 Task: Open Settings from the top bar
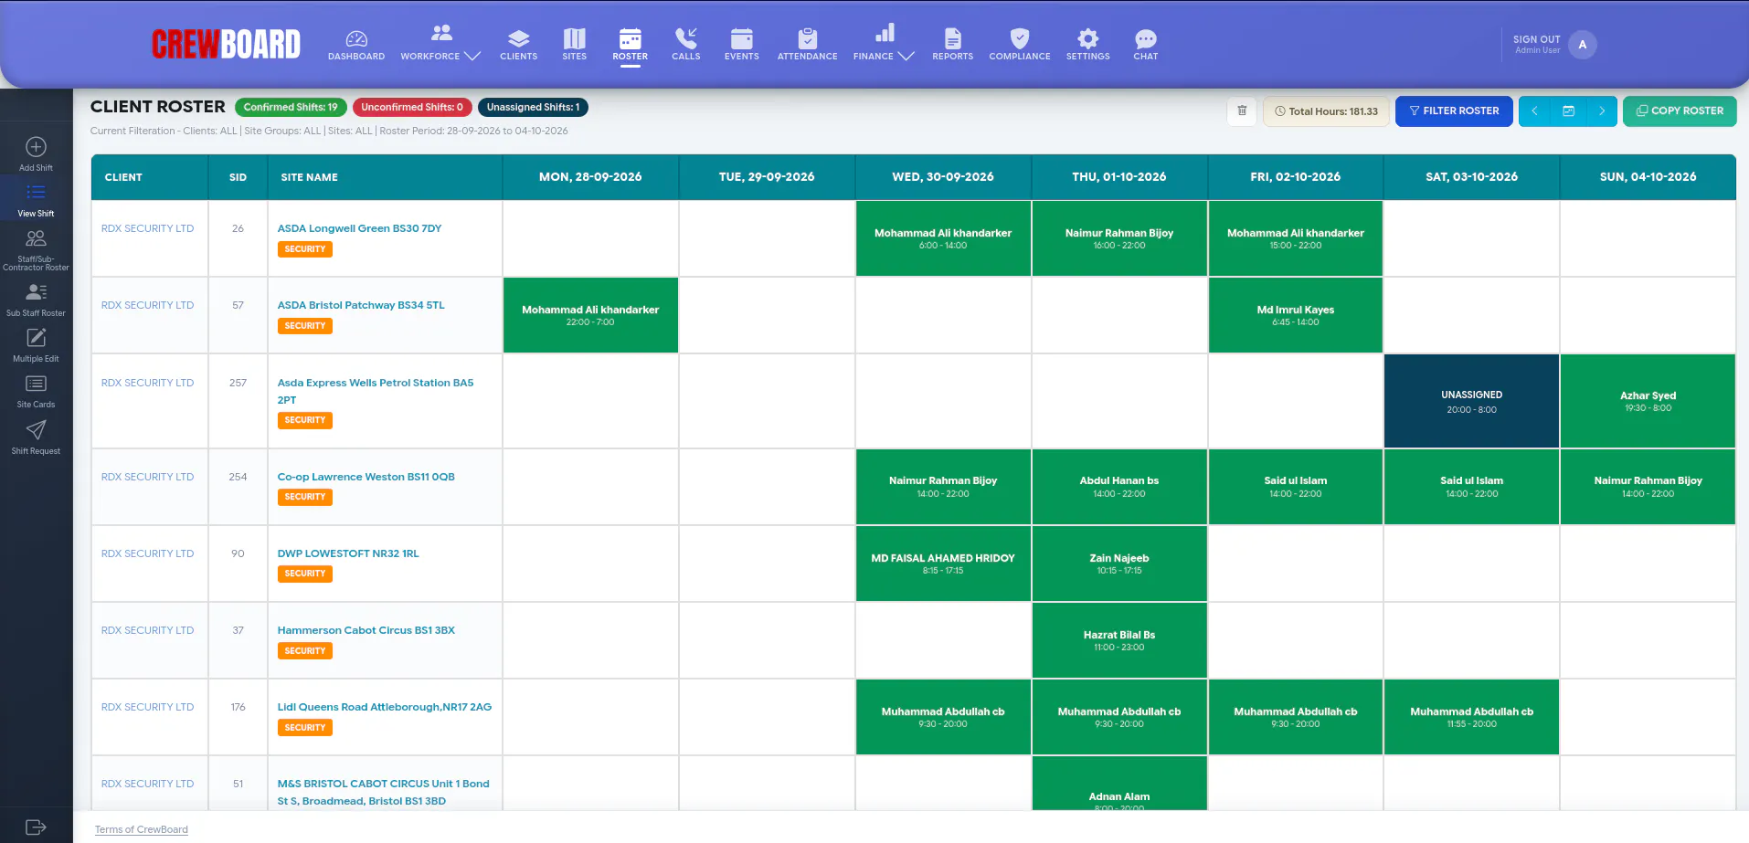coord(1087,45)
